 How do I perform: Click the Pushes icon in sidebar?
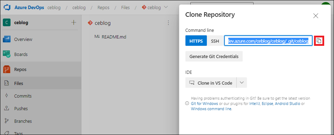[6, 108]
